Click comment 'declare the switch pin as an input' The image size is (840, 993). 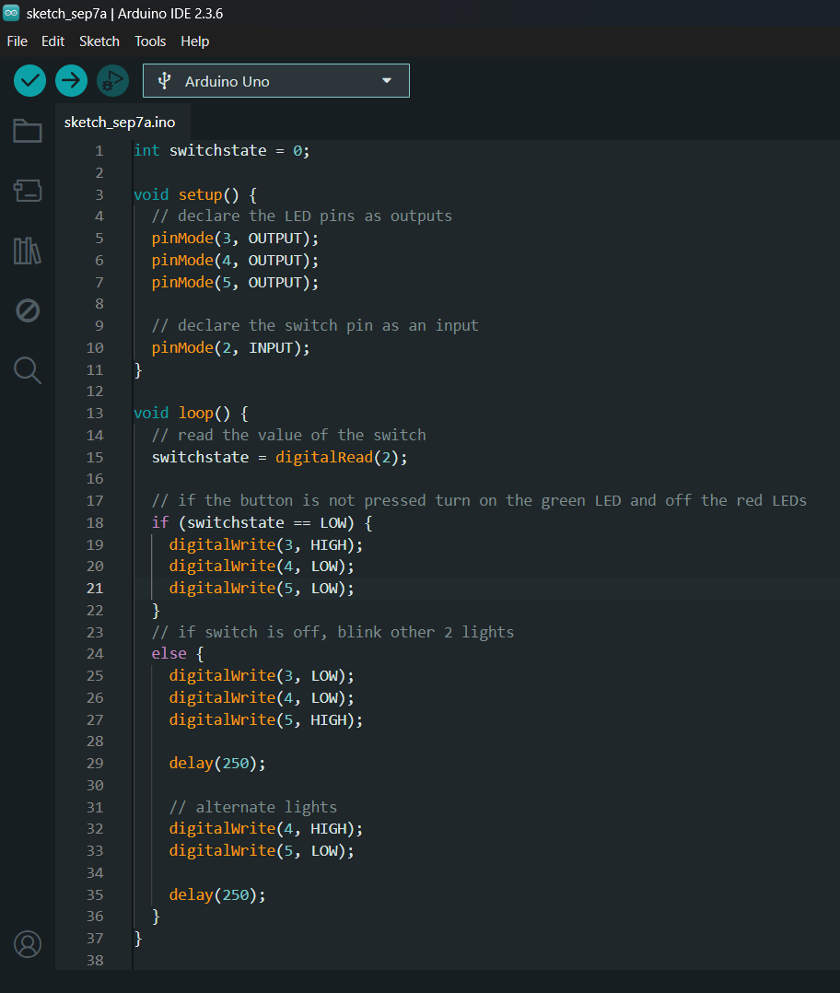click(315, 325)
